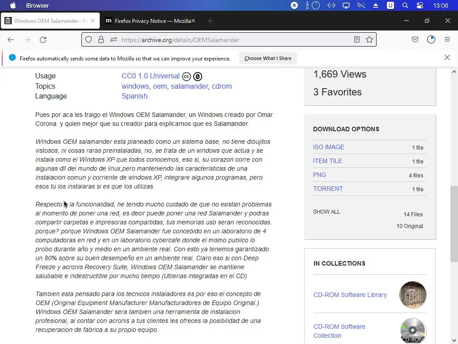Click the circular upload icon in menu bar

pos(294,5)
